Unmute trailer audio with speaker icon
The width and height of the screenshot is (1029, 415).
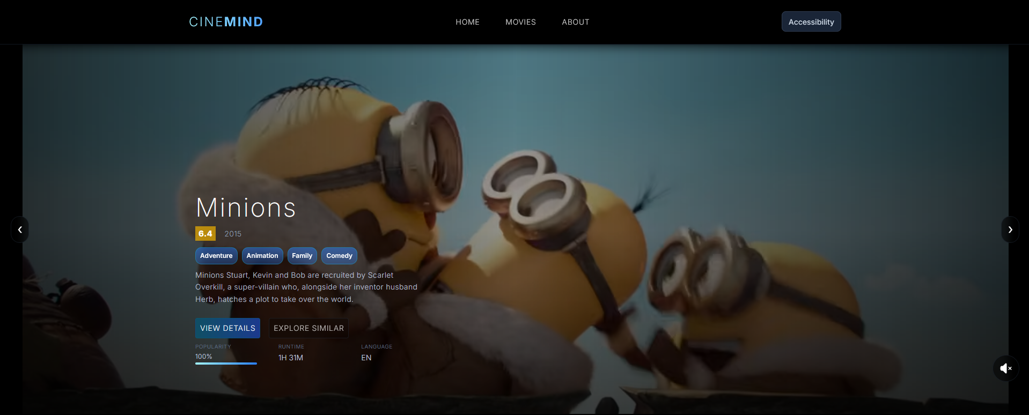[1005, 368]
